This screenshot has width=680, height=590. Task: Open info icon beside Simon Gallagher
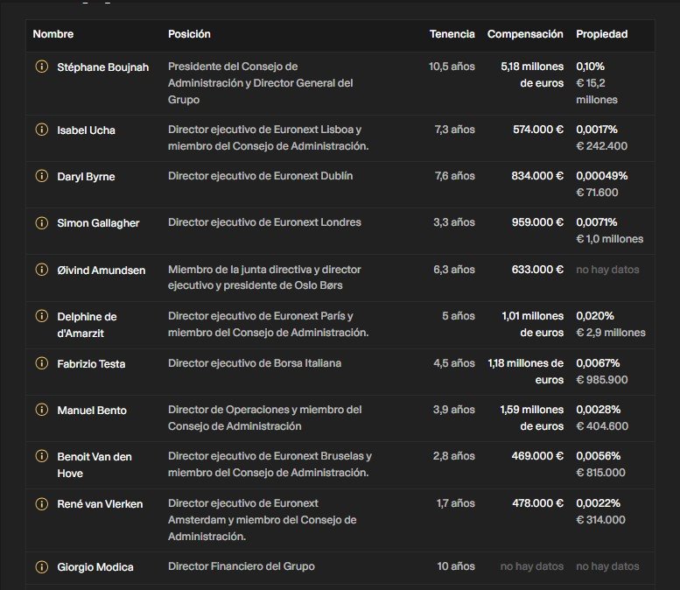[x=42, y=223]
